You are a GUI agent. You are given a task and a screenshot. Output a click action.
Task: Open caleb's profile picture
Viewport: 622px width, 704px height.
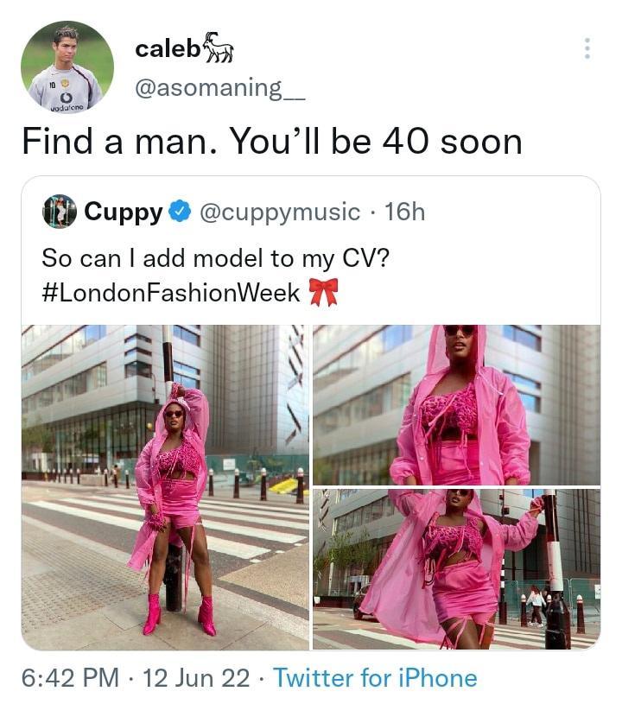coord(67,67)
